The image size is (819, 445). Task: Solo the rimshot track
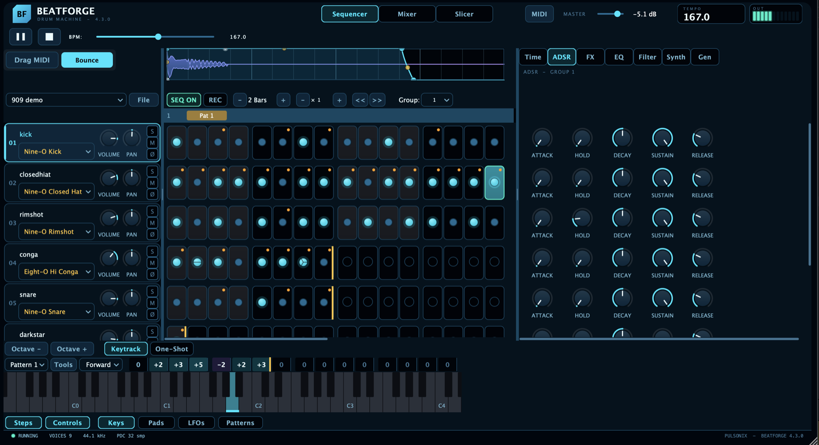(152, 212)
